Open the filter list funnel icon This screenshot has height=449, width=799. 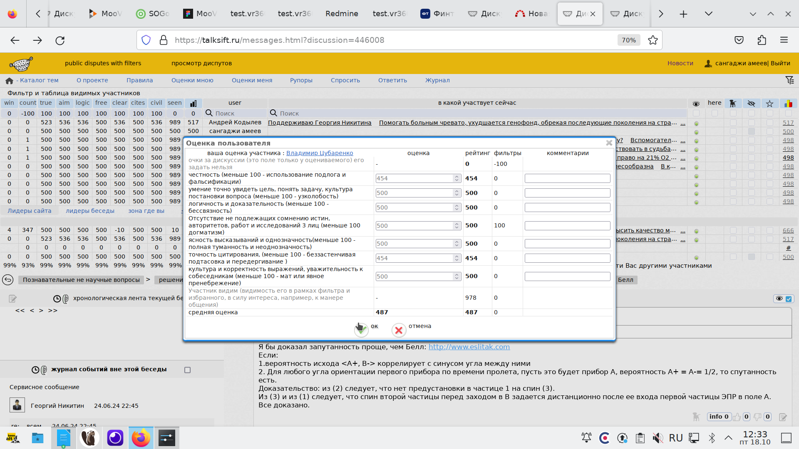[789, 80]
